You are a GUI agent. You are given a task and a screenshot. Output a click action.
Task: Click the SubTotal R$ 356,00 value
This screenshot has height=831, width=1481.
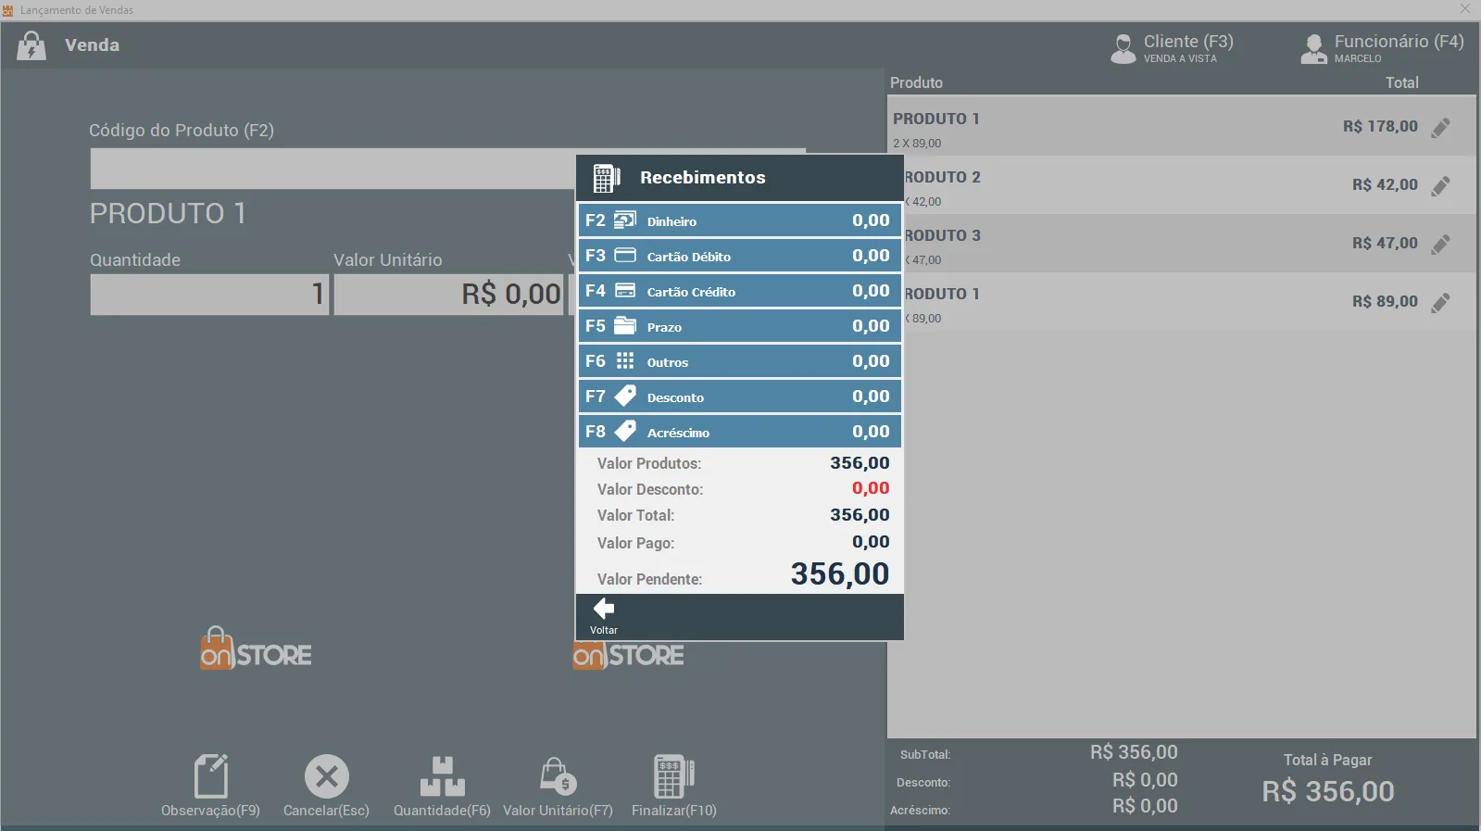[x=1134, y=752]
